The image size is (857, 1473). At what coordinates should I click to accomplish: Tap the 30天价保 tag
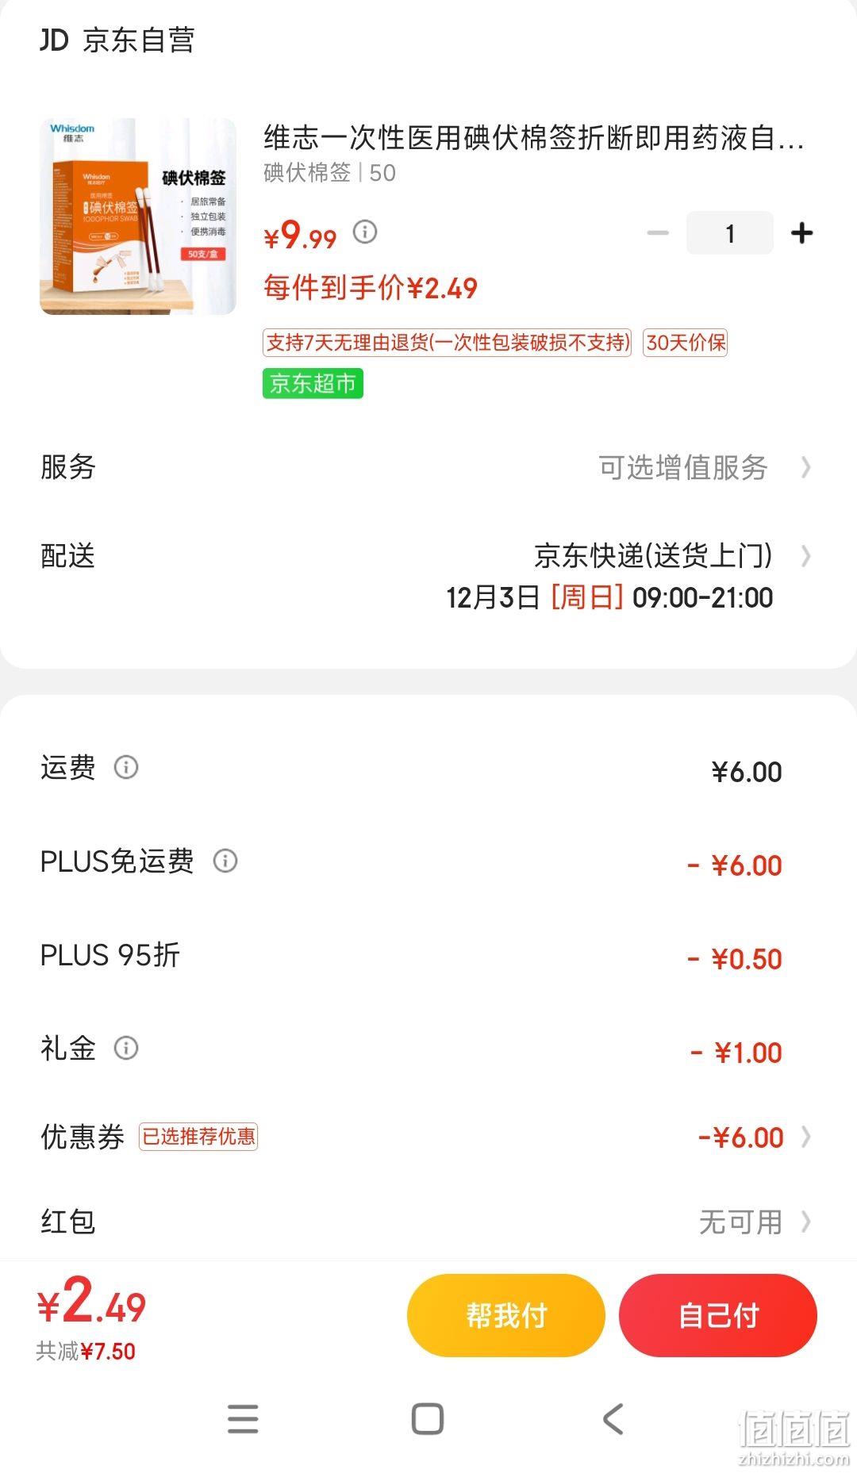click(685, 343)
